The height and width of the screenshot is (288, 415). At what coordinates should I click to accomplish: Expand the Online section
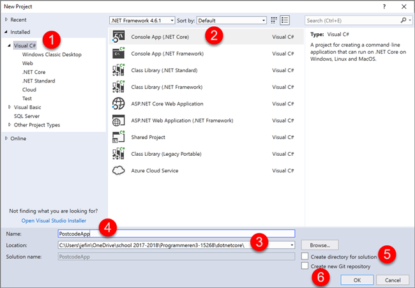pos(6,138)
